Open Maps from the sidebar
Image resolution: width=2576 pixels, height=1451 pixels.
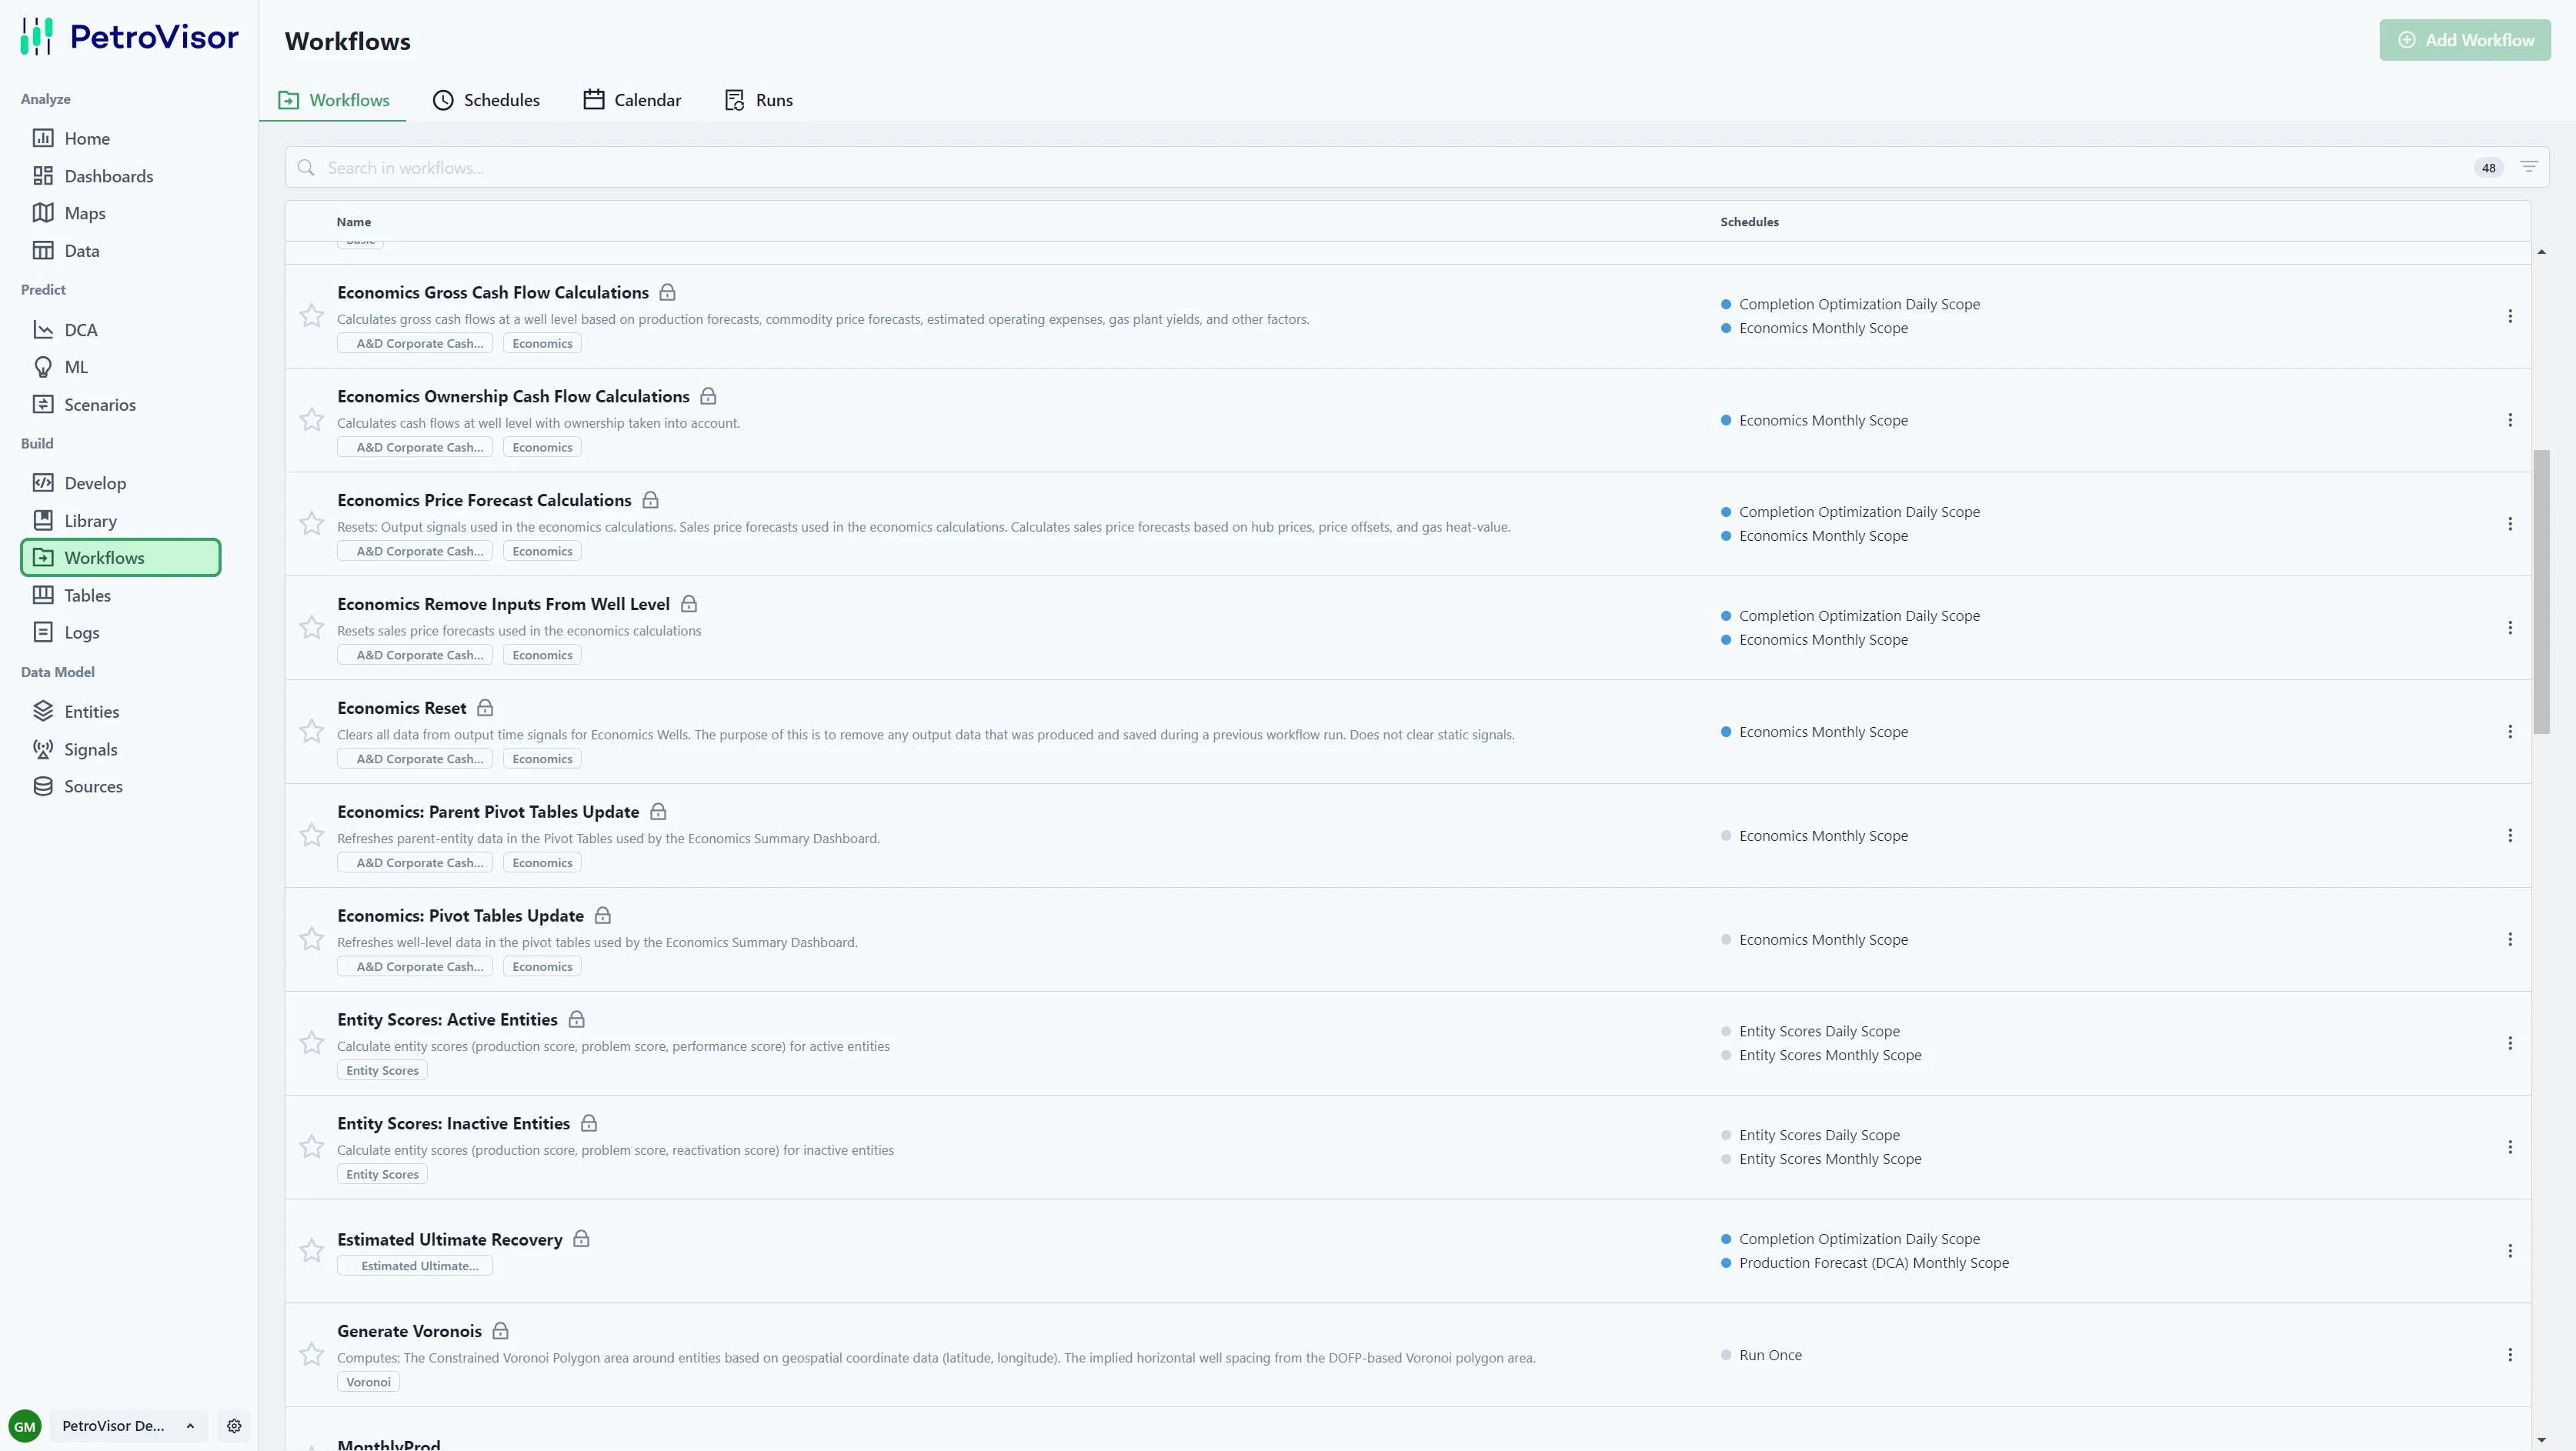pyautogui.click(x=84, y=213)
